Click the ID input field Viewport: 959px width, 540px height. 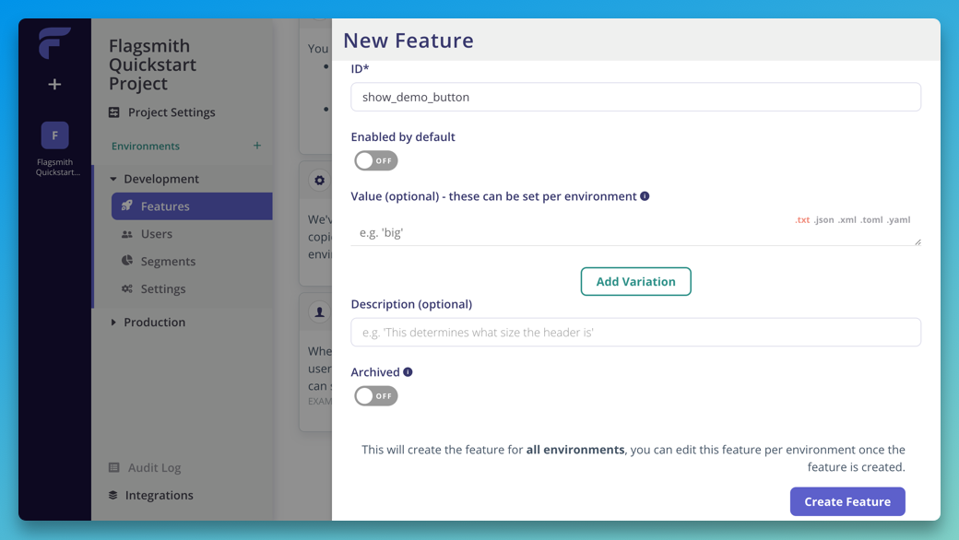(x=635, y=97)
